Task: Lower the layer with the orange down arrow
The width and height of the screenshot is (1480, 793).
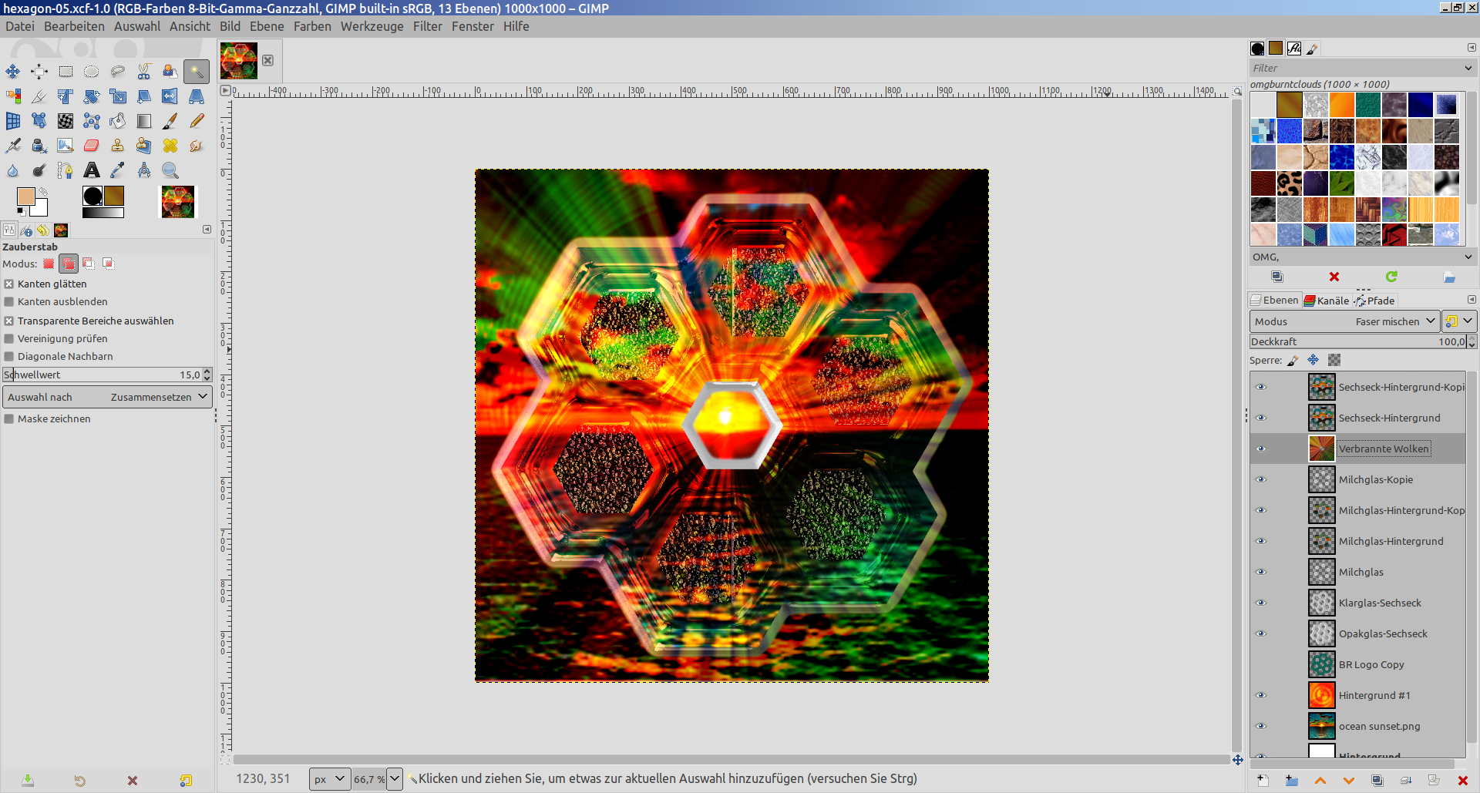Action: tap(1349, 781)
